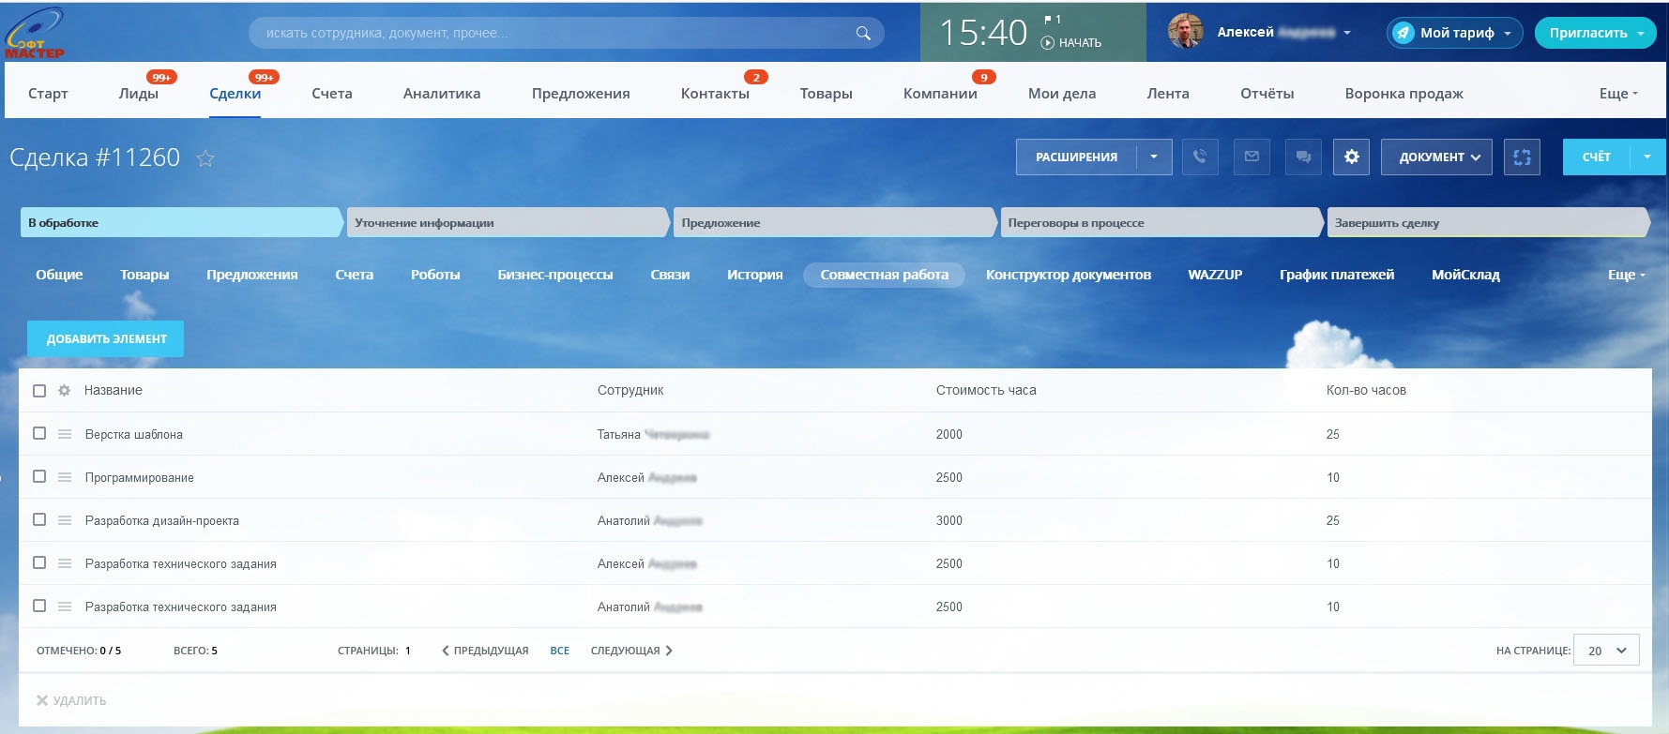Expand the ДОКУМЕНТ dropdown

coord(1439,157)
